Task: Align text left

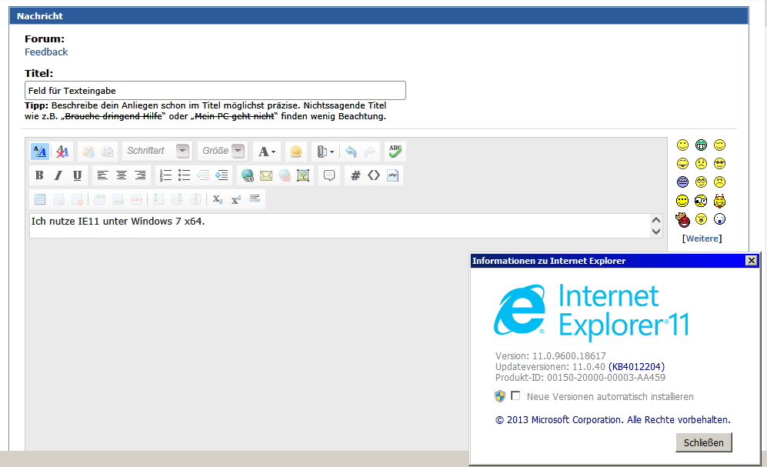Action: (x=103, y=175)
